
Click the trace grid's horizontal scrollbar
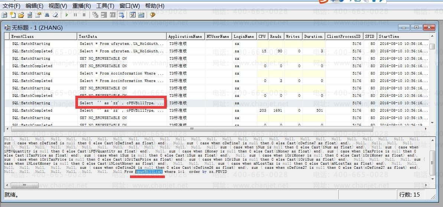click(192, 129)
